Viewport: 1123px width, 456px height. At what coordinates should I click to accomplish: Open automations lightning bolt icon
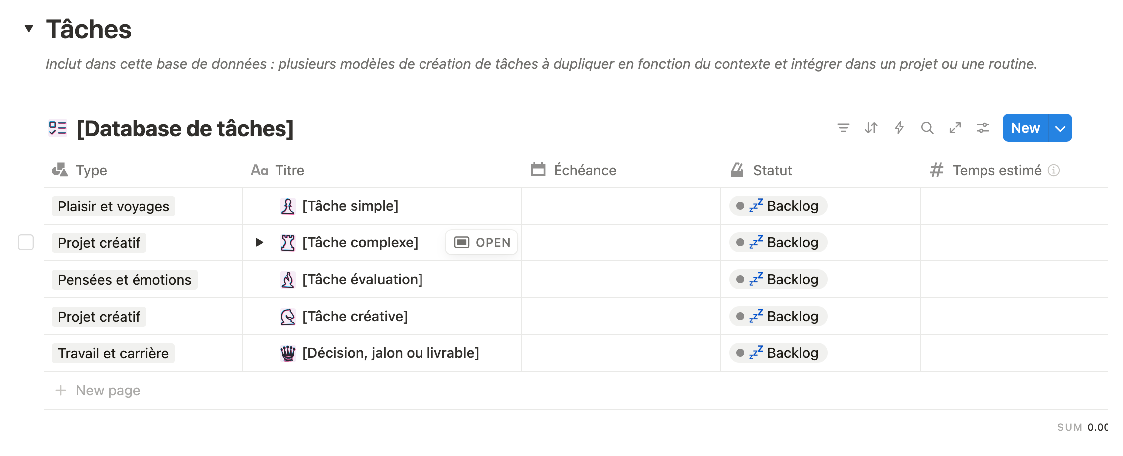point(899,128)
